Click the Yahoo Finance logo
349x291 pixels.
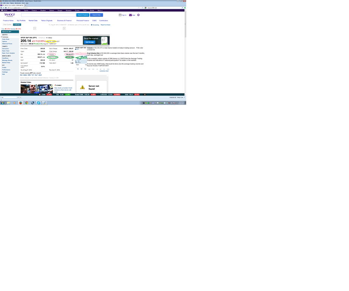pos(9,15)
